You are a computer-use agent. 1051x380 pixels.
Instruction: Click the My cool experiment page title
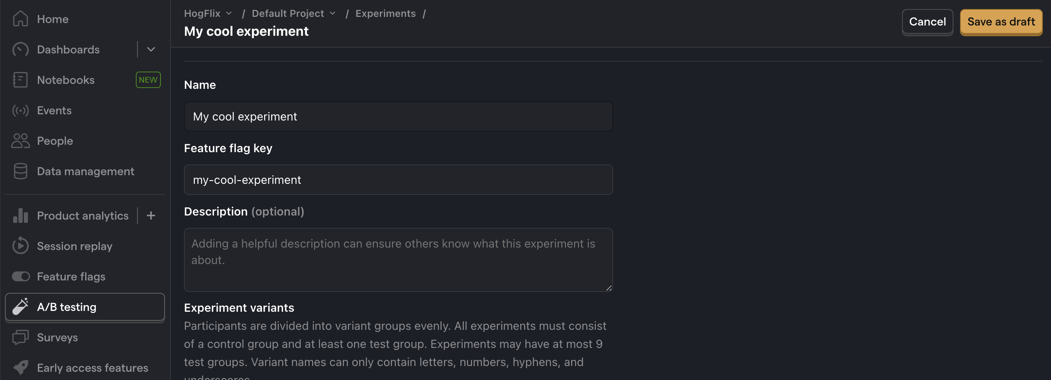coord(246,31)
